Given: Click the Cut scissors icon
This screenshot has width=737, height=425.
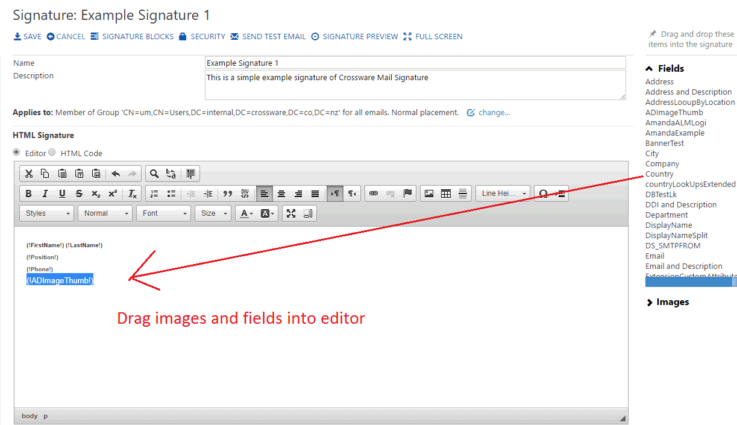Looking at the screenshot, I should (28, 174).
